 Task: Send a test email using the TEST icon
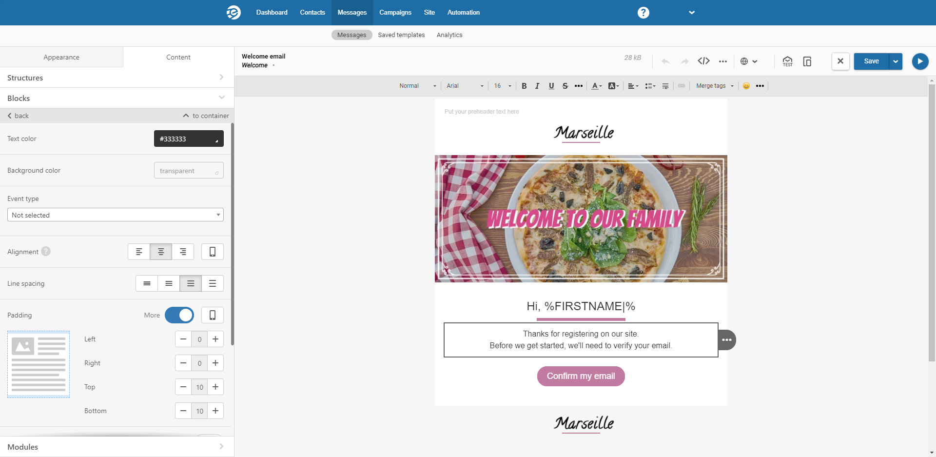787,61
